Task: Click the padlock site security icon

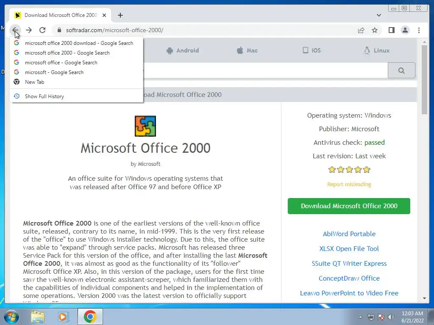Action: coord(59,30)
